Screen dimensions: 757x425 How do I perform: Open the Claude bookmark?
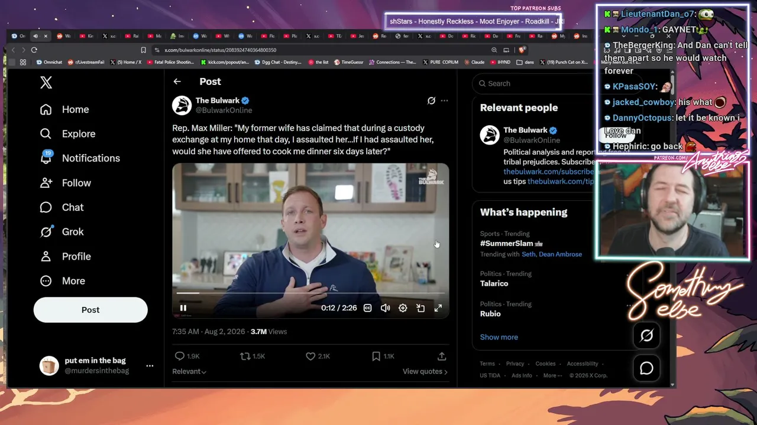point(474,62)
